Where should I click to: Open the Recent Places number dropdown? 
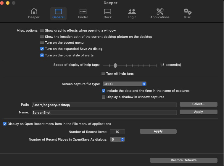(x=117, y=139)
